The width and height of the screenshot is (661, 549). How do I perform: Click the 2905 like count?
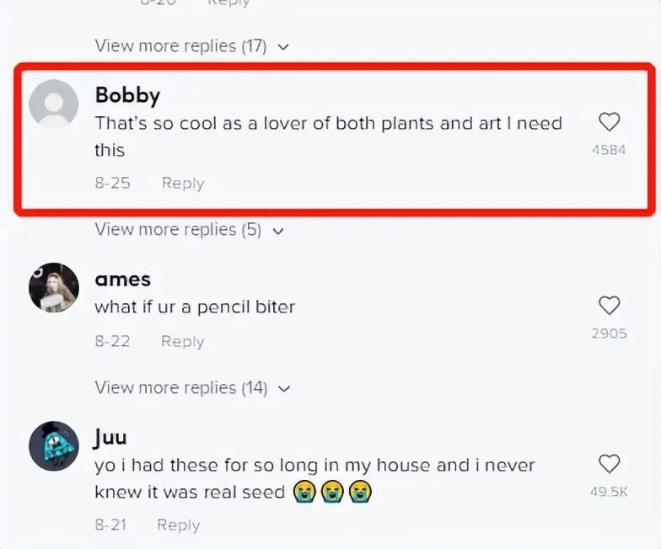pyautogui.click(x=609, y=333)
